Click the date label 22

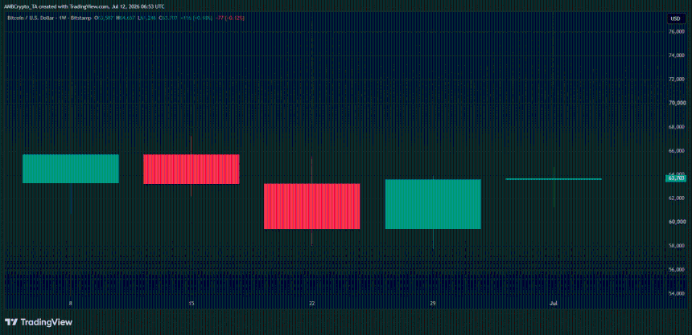pos(312,303)
